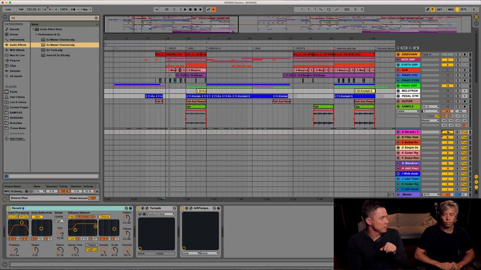Fold the SAMPLE track
The width and height of the screenshot is (481, 270).
(x=398, y=106)
